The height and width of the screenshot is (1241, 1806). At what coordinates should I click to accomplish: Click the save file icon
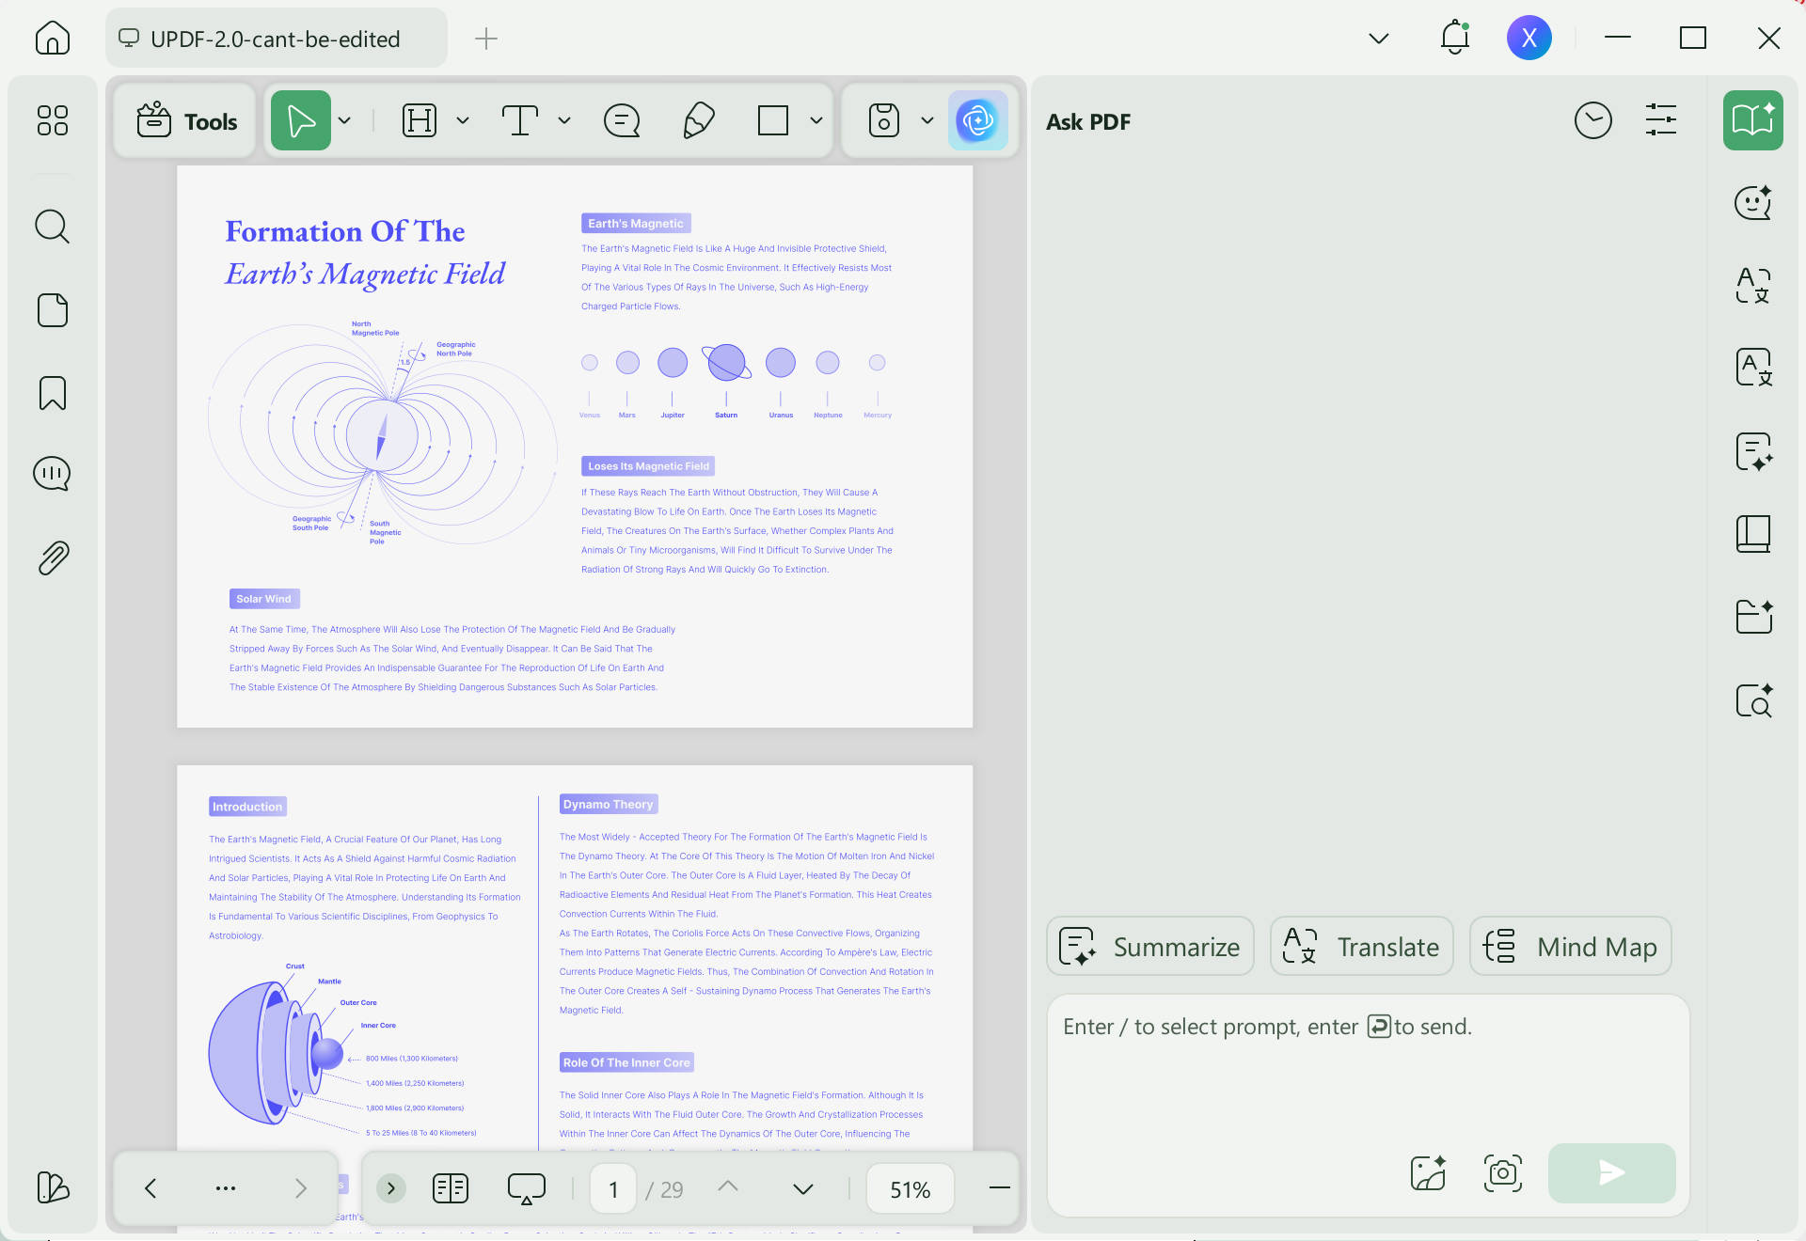tap(883, 120)
